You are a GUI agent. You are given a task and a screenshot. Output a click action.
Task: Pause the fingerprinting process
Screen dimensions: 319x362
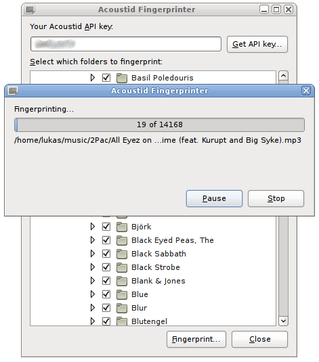click(x=214, y=198)
